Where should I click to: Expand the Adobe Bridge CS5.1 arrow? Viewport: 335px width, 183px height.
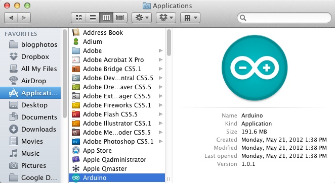(161, 69)
